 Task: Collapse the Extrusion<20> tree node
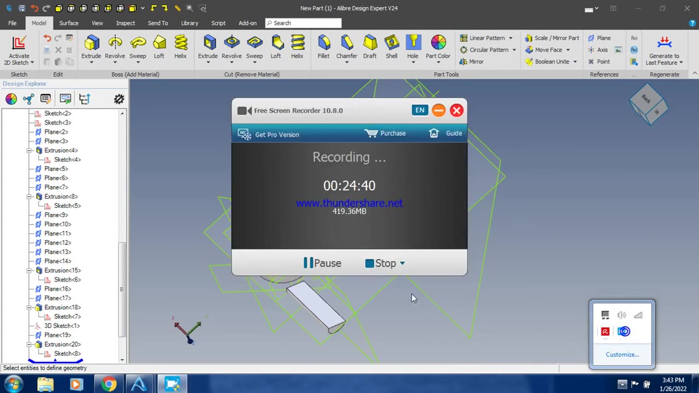click(x=29, y=344)
